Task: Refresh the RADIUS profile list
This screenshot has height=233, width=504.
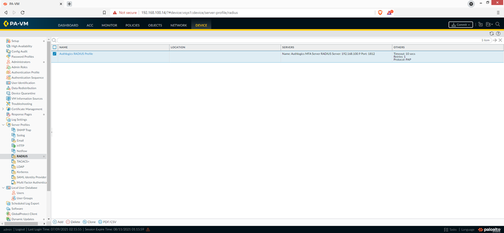Action: tap(492, 34)
